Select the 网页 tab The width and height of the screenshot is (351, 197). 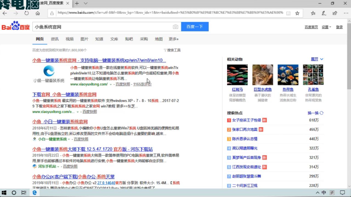pyautogui.click(x=40, y=39)
